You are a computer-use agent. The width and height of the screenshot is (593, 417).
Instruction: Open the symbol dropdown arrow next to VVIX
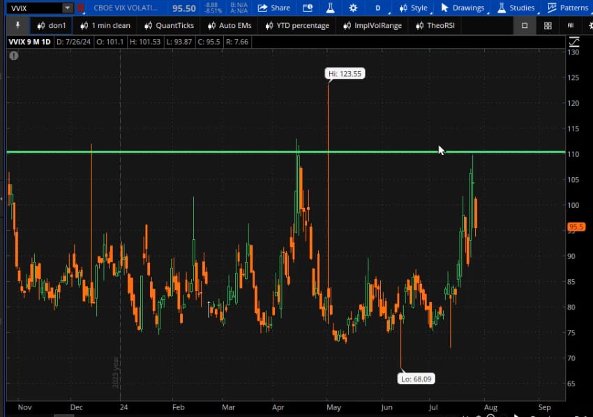pyautogui.click(x=67, y=8)
